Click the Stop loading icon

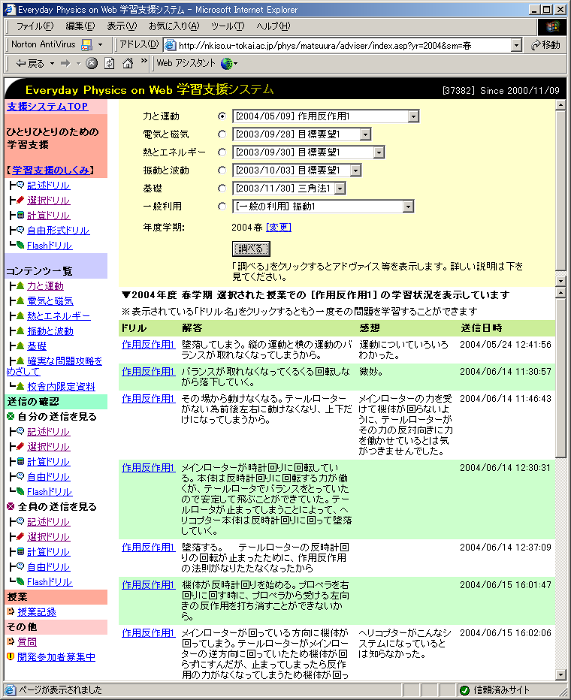tap(92, 63)
